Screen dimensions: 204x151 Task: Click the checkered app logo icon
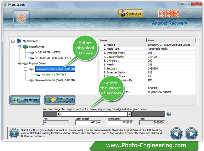[21, 18]
